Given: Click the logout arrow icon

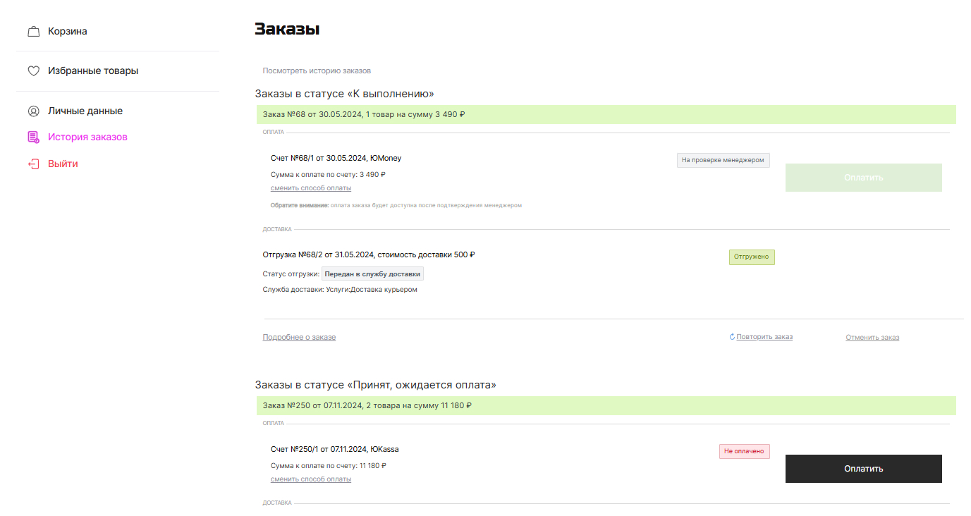Looking at the screenshot, I should pyautogui.click(x=33, y=164).
